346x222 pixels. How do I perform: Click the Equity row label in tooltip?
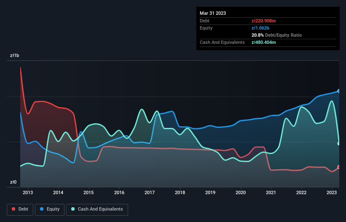[x=206, y=28]
